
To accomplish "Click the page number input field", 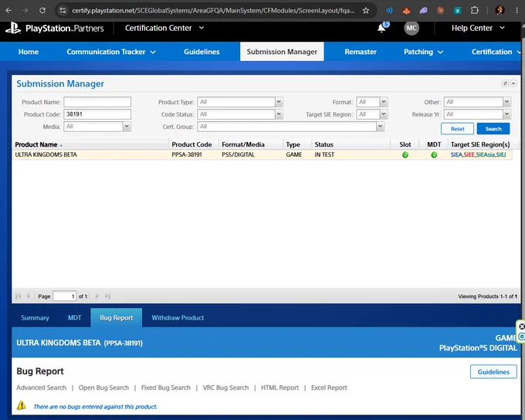I will pyautogui.click(x=65, y=296).
